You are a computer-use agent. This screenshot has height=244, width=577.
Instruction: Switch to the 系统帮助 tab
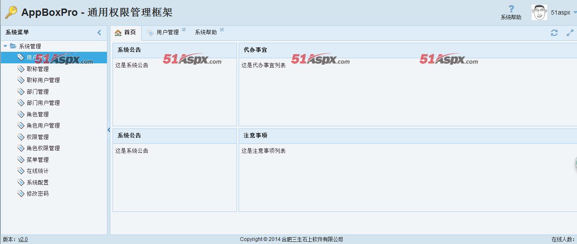click(206, 33)
